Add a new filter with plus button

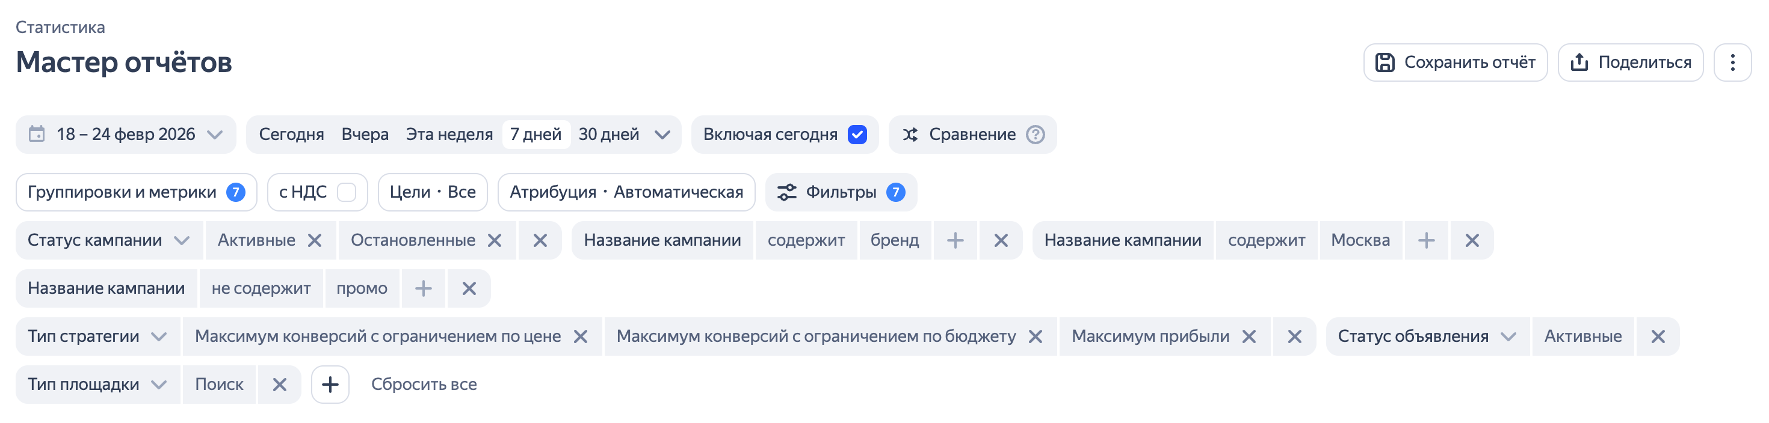[x=330, y=385]
